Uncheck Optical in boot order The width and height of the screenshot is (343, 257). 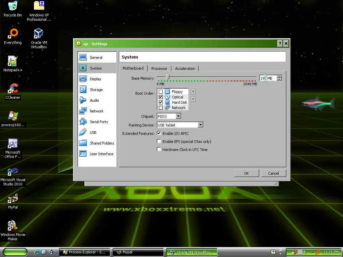tap(161, 97)
